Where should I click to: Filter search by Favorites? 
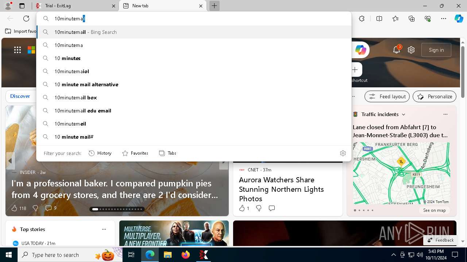click(135, 153)
